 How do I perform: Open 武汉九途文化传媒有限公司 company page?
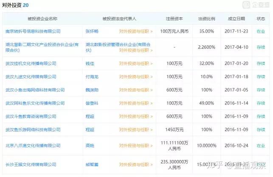31,76
